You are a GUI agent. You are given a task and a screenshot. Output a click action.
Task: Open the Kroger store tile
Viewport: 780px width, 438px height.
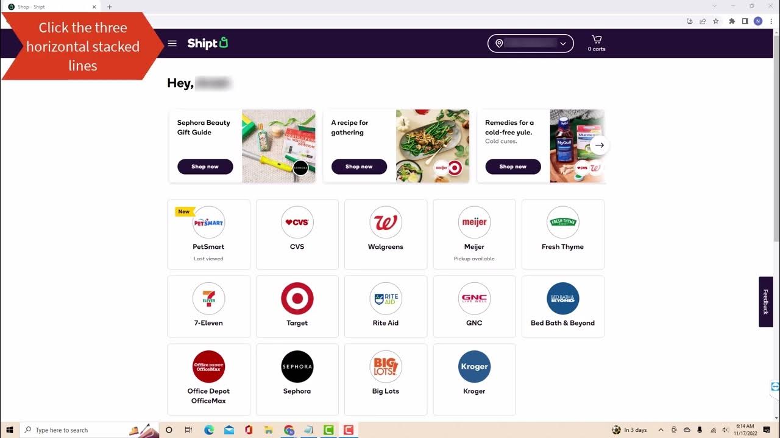click(x=474, y=379)
